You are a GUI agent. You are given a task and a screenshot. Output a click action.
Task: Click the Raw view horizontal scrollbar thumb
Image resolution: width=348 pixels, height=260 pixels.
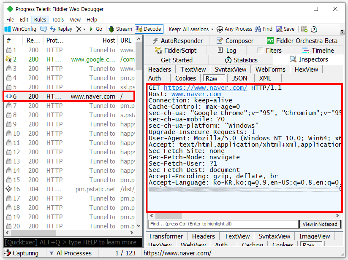click(x=169, y=215)
